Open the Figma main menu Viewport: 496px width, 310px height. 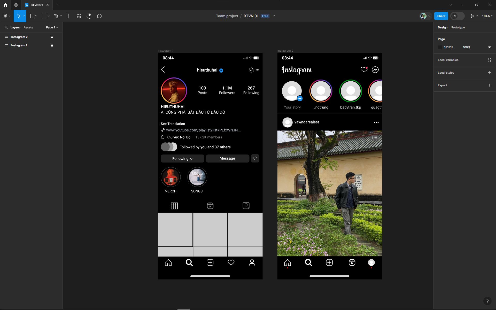5,16
